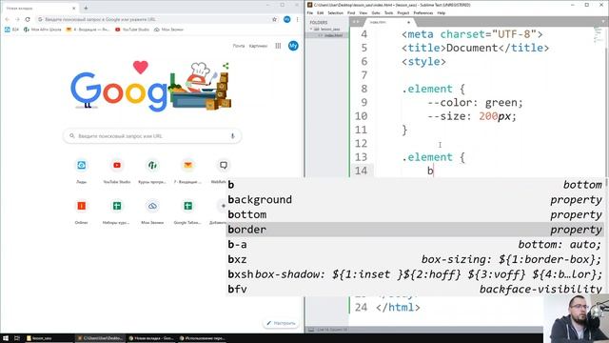Open Sublime Text Selection menu

335,13
